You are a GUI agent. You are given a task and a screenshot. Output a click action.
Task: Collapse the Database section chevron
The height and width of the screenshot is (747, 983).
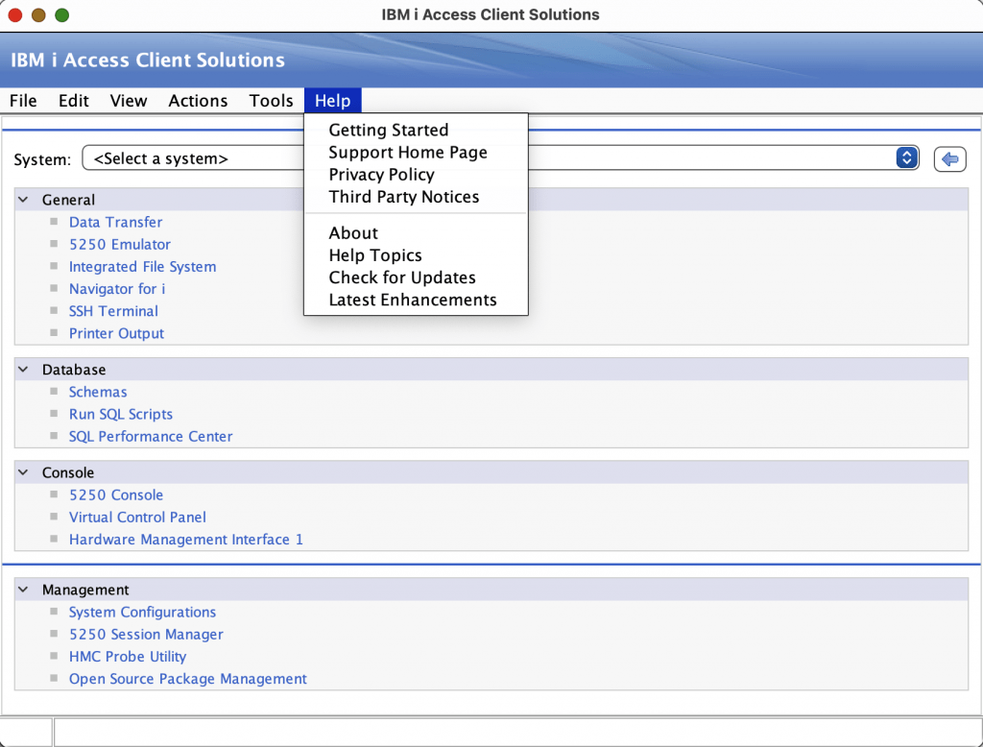point(23,370)
